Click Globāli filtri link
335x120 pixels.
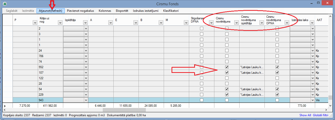point(321,115)
